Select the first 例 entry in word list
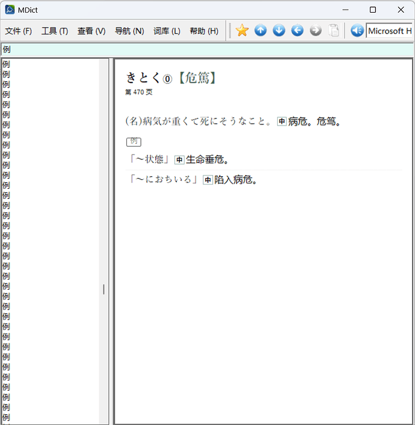415x425 pixels. click(50, 64)
